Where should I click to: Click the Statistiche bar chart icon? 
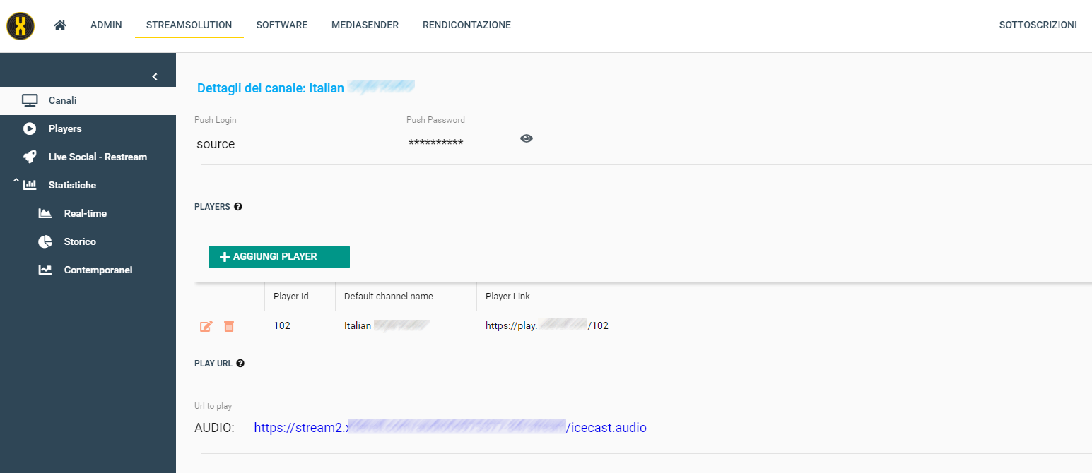tap(30, 185)
